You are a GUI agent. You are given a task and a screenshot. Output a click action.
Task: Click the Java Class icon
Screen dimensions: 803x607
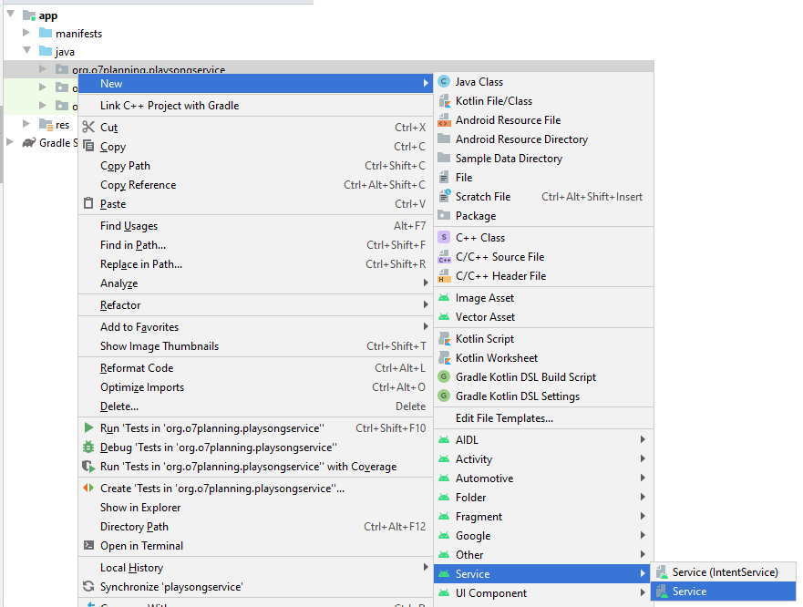point(444,82)
